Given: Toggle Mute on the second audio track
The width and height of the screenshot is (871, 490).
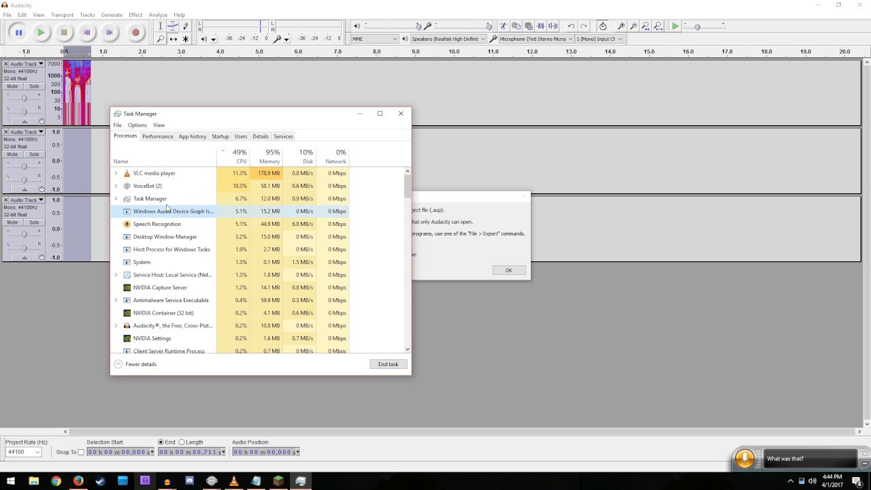Looking at the screenshot, I should [12, 154].
